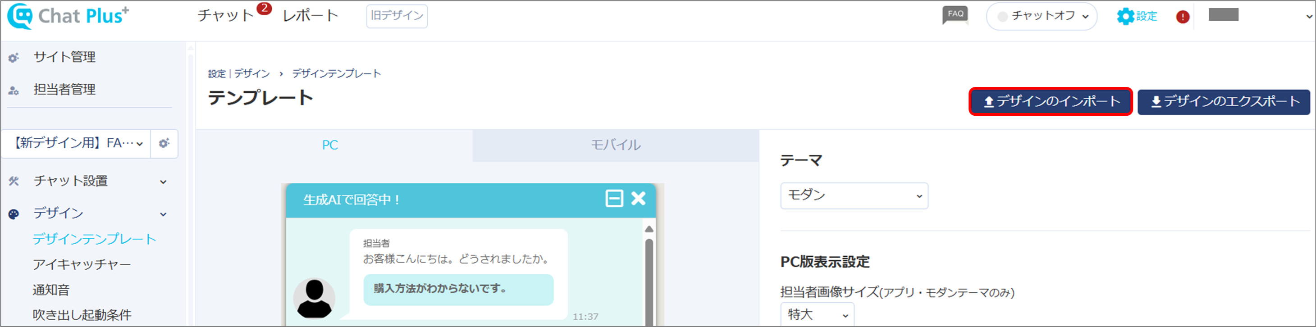Click the operator avatar in chat preview

[314, 298]
